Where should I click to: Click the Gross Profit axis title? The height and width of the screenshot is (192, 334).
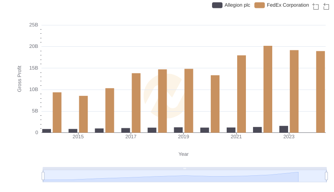[x=19, y=79]
